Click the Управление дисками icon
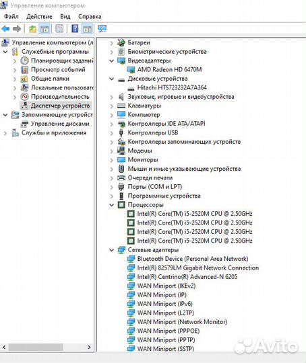The width and height of the screenshot is (306, 363). click(24, 124)
